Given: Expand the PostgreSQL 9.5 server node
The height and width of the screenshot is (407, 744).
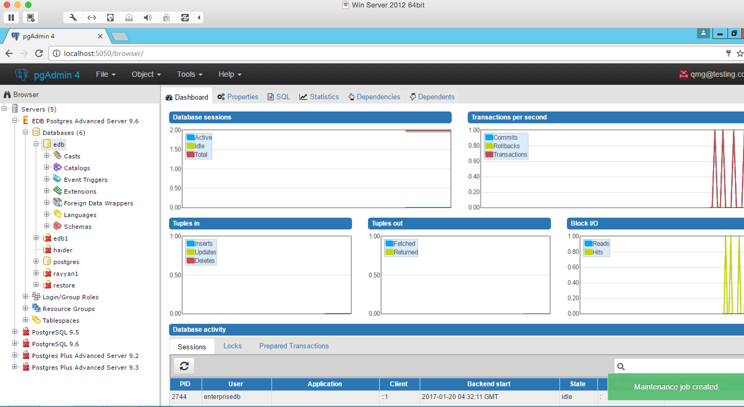Looking at the screenshot, I should click(x=14, y=332).
